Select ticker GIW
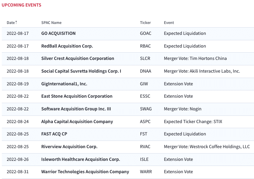 [x=144, y=84]
